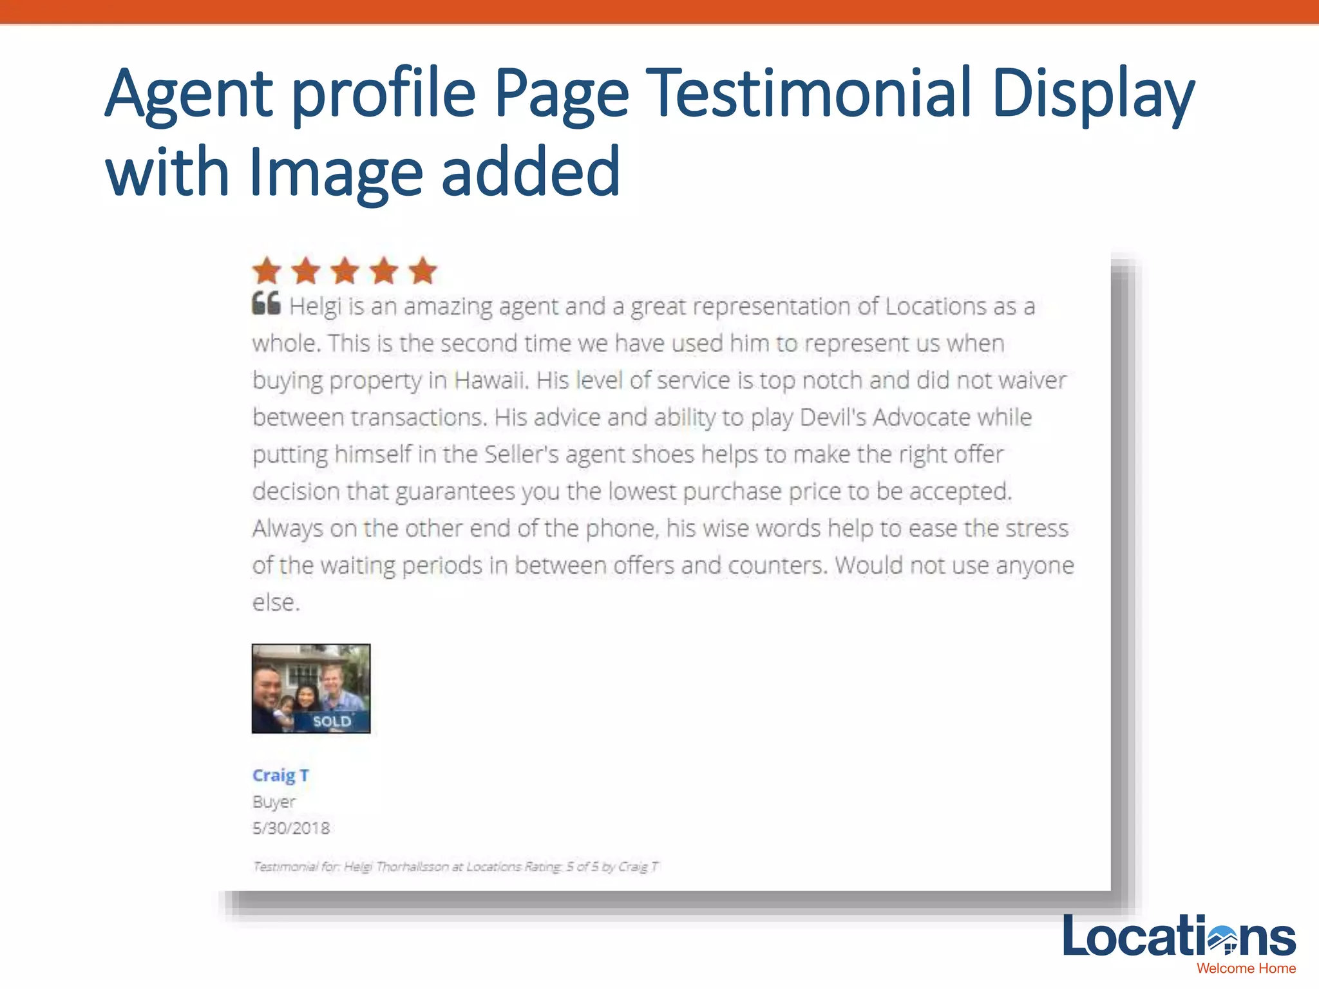The image size is (1319, 989).
Task: Click the Buyer label under reviewer name
Action: [x=274, y=802]
